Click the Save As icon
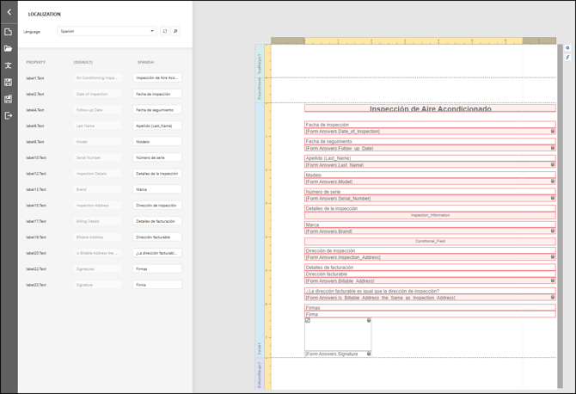The height and width of the screenshot is (394, 576). pos(9,99)
